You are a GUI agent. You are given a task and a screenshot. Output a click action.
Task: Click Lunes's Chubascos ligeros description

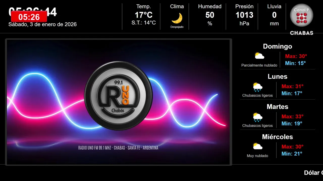(x=257, y=96)
